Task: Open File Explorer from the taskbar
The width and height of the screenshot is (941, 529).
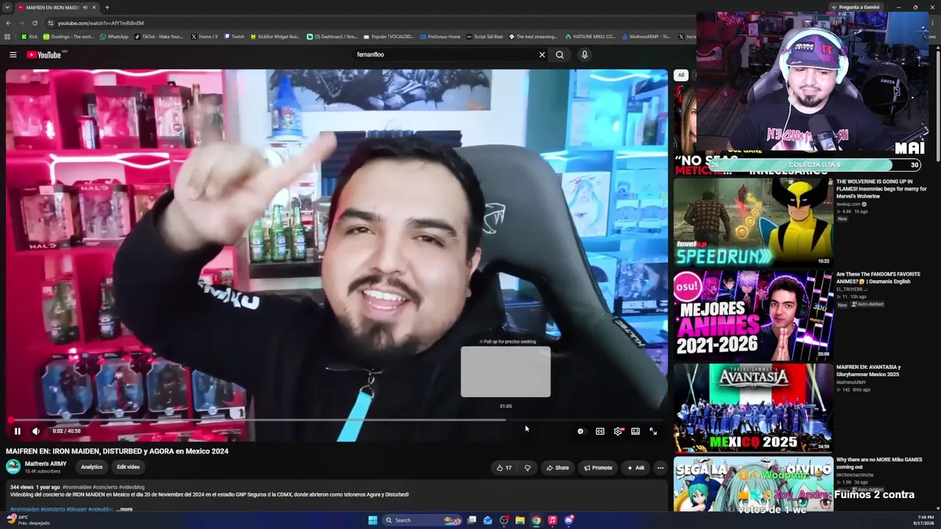Action: (520, 520)
